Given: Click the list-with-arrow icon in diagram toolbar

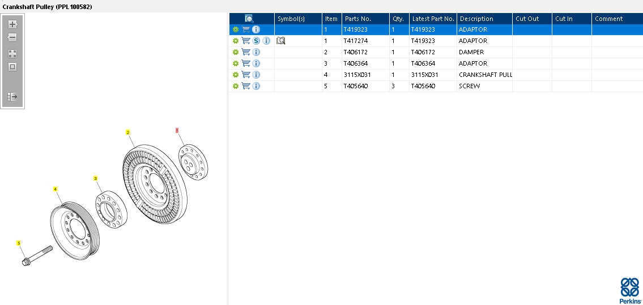Looking at the screenshot, I should click(12, 97).
